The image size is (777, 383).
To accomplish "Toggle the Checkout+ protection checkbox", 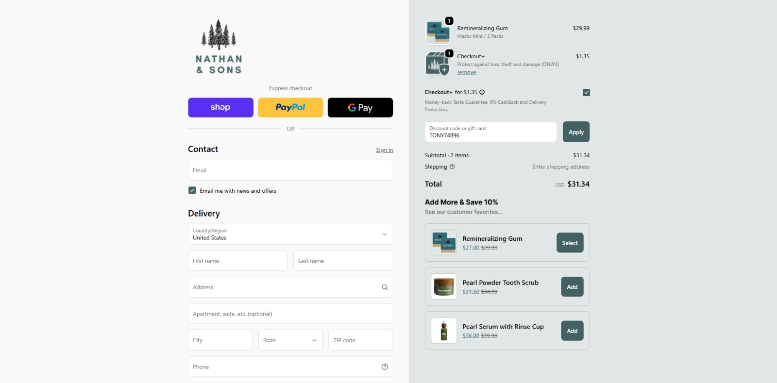I will pyautogui.click(x=586, y=92).
